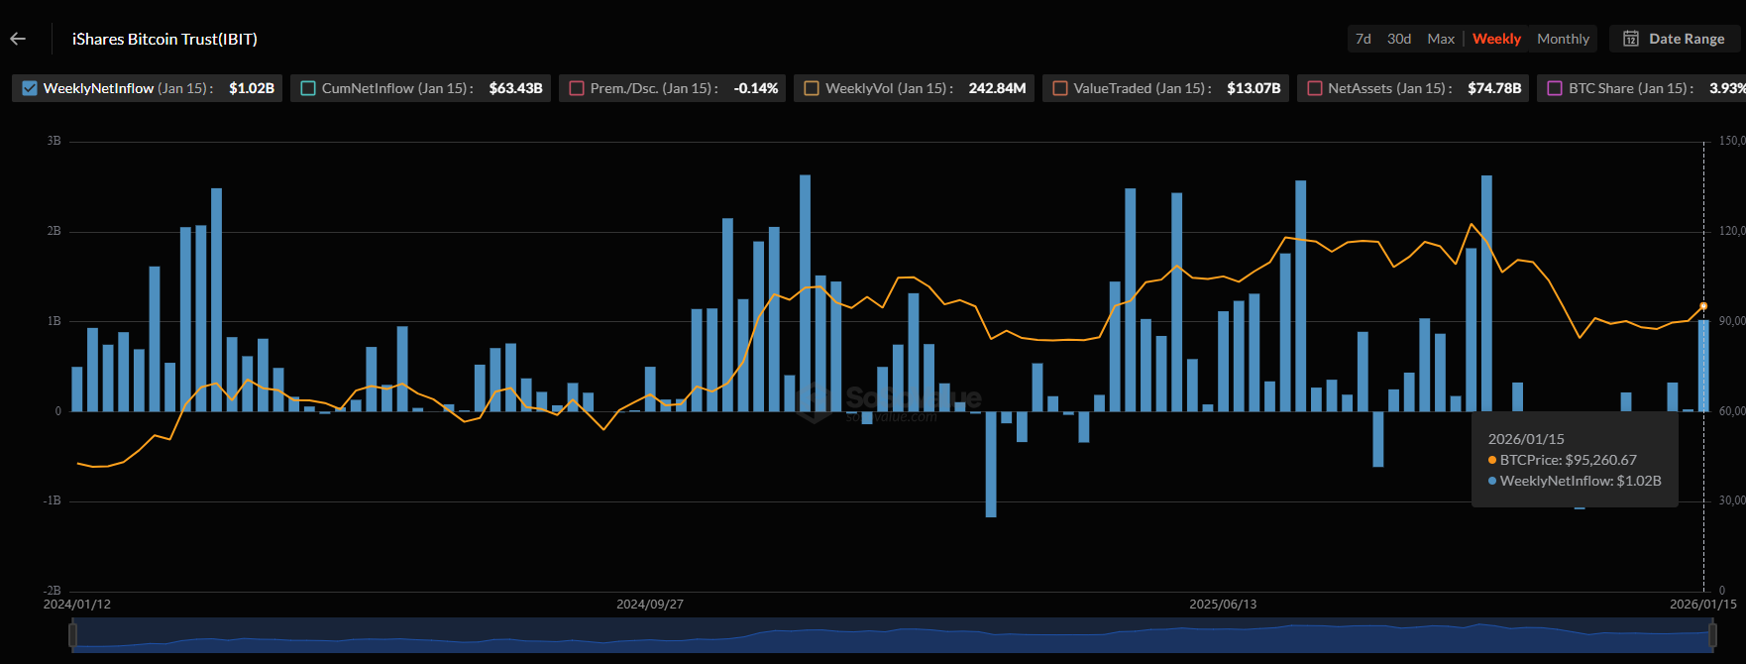This screenshot has height=664, width=1746.
Task: Select the 7d time range
Action: click(1364, 39)
